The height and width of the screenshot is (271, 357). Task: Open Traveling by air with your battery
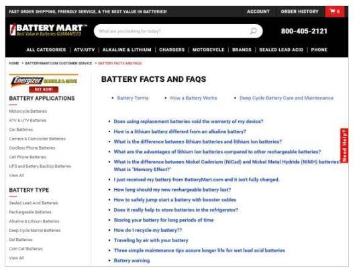151,240
